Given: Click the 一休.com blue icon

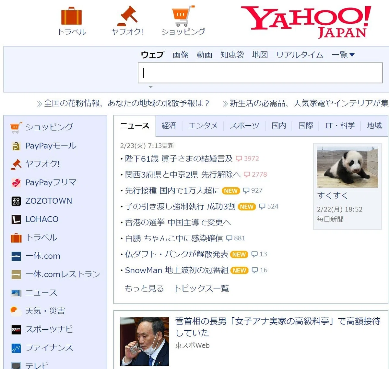Looking at the screenshot, I should pyautogui.click(x=16, y=256).
